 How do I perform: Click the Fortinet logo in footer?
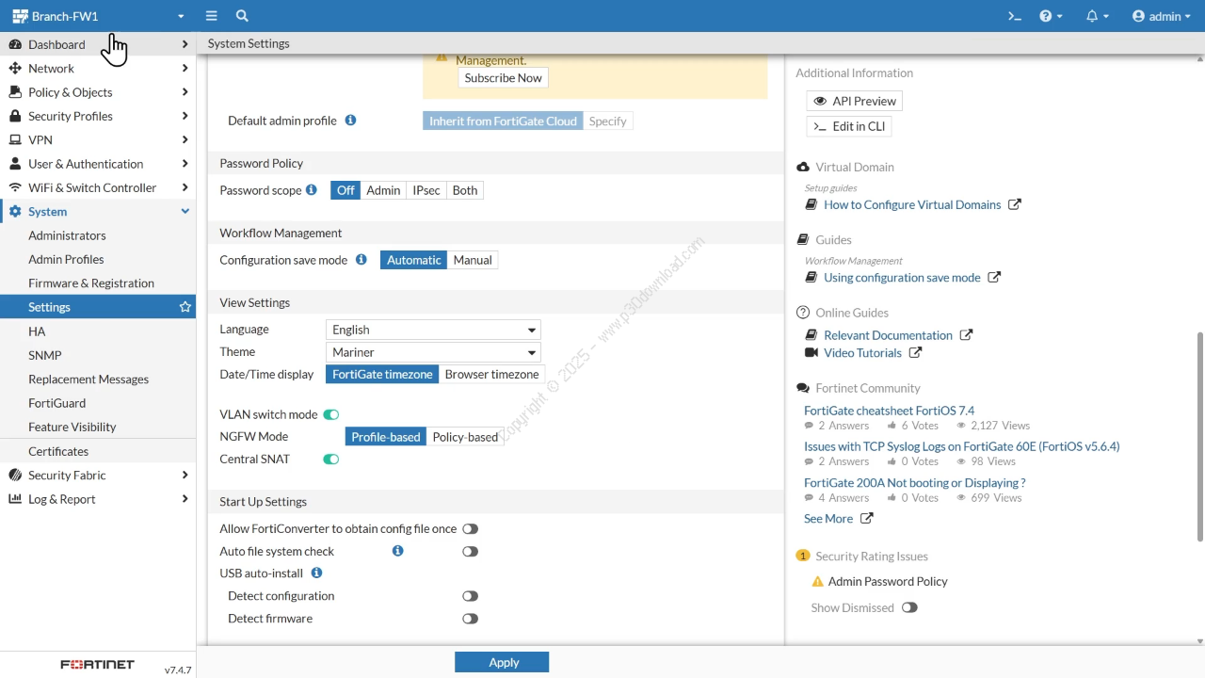[98, 665]
